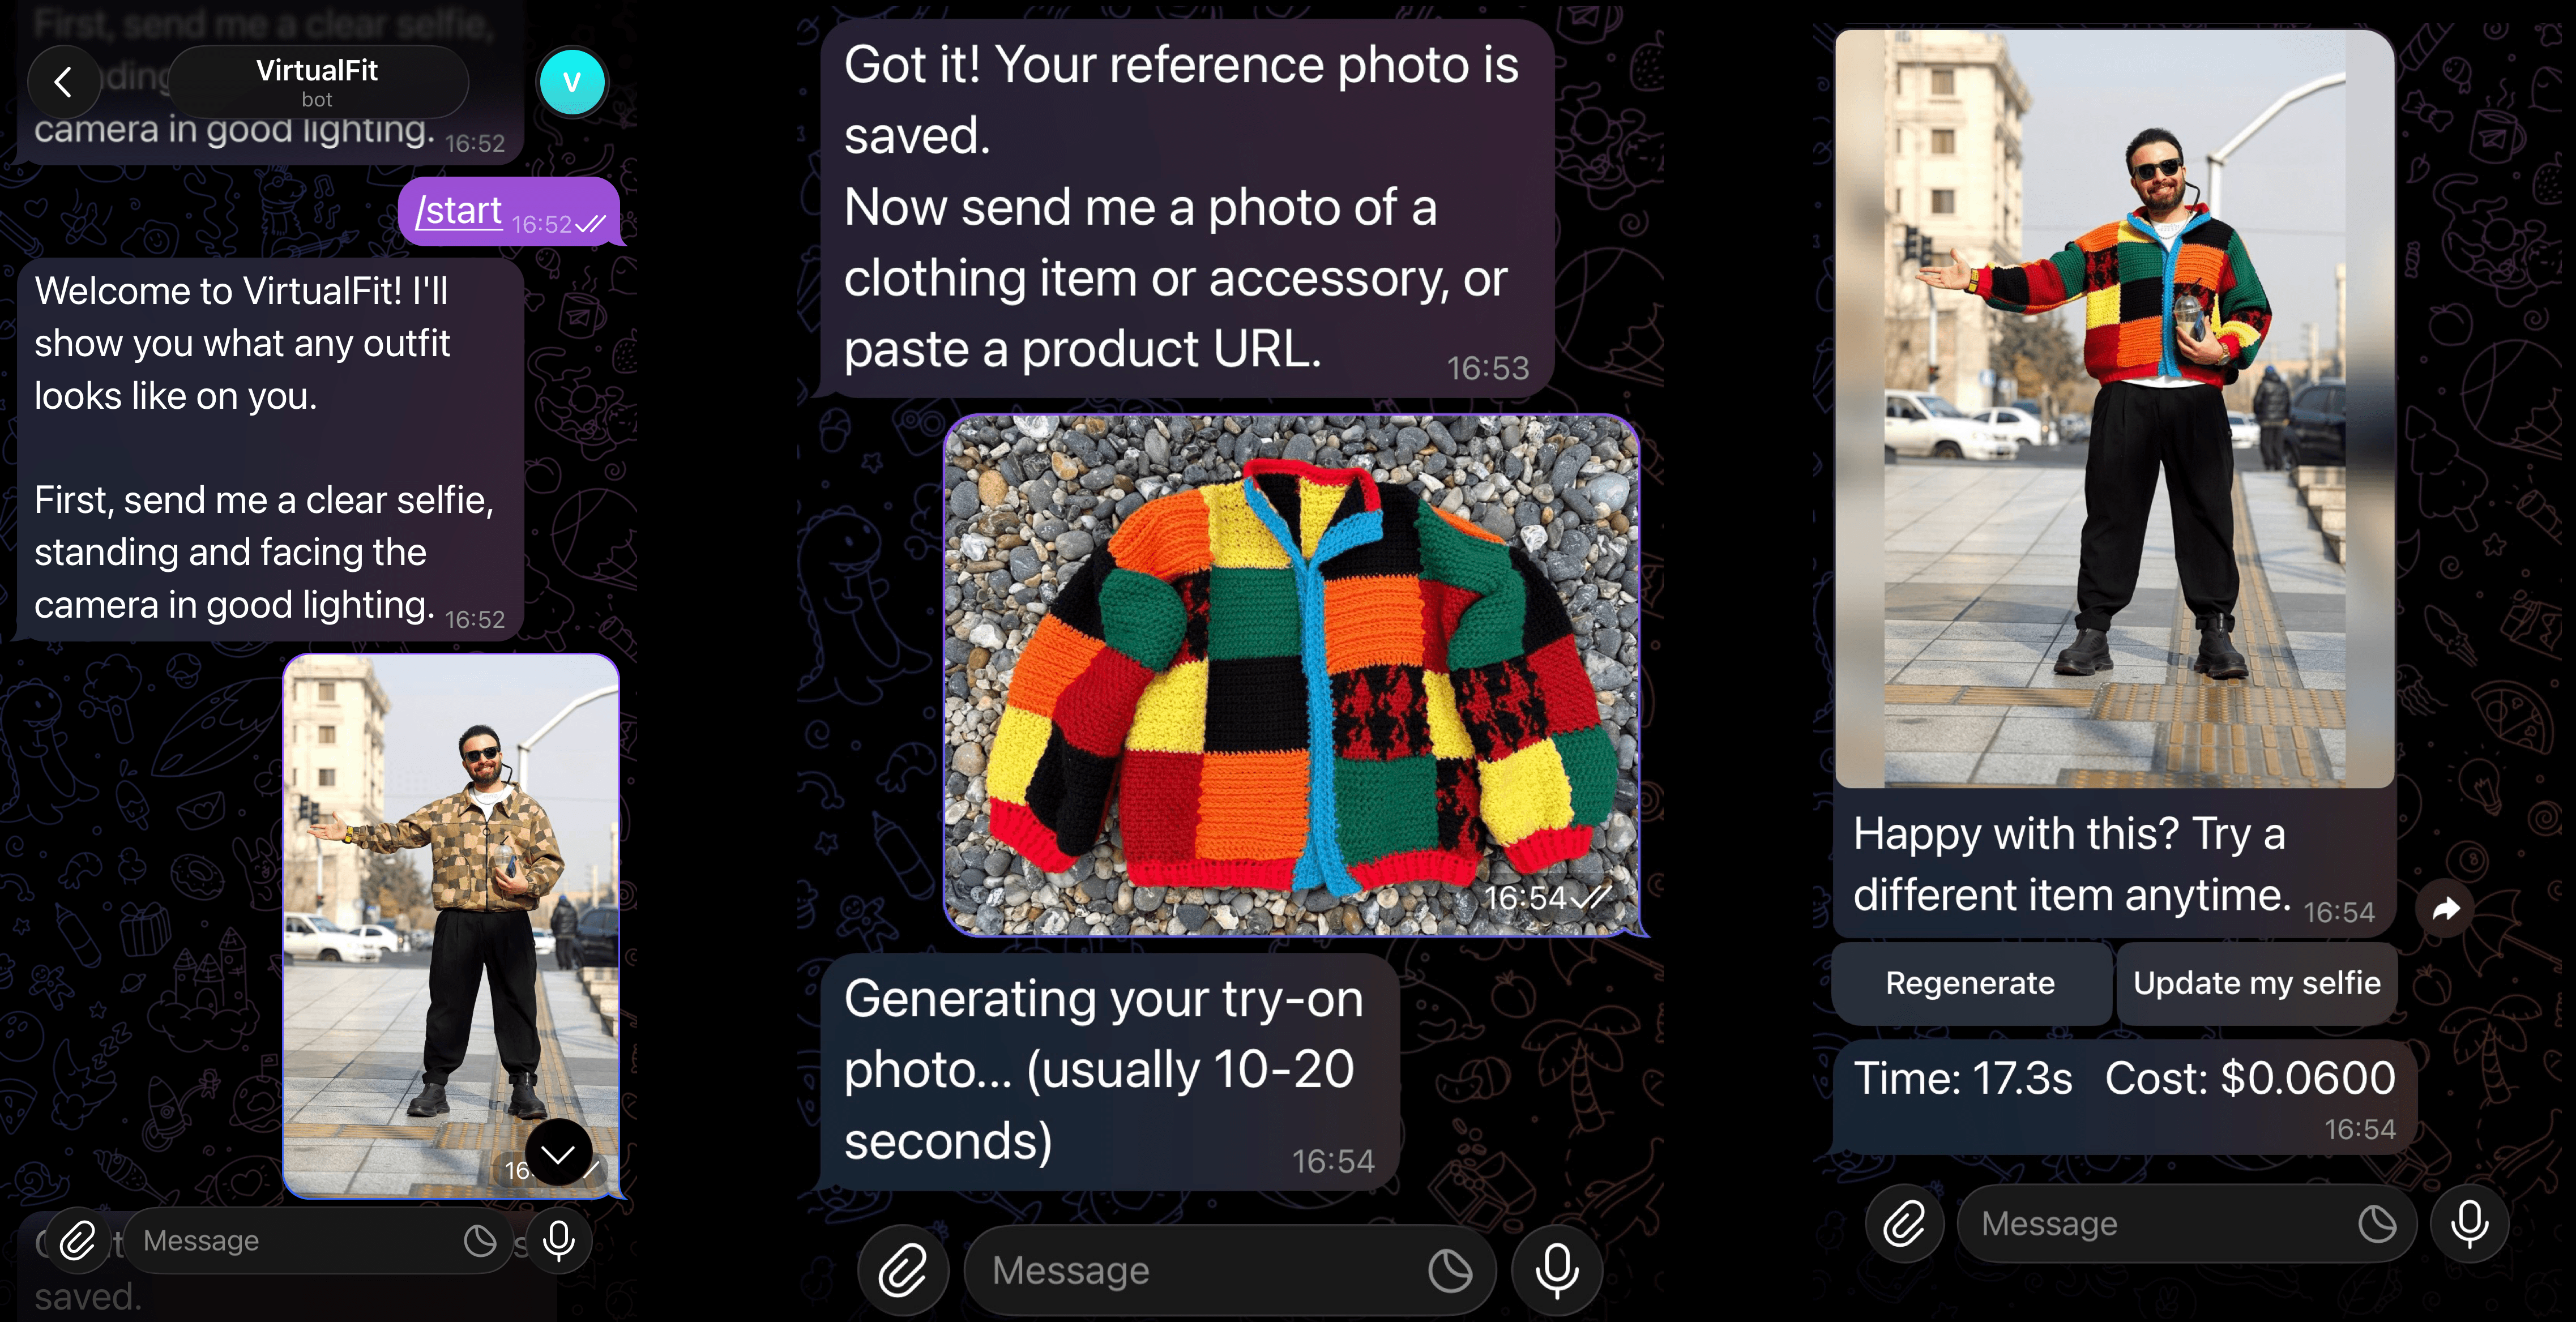The height and width of the screenshot is (1322, 2576).
Task: Open schedule clock icon in left message field
Action: pos(480,1241)
